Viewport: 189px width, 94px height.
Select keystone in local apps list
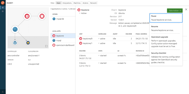63,36
